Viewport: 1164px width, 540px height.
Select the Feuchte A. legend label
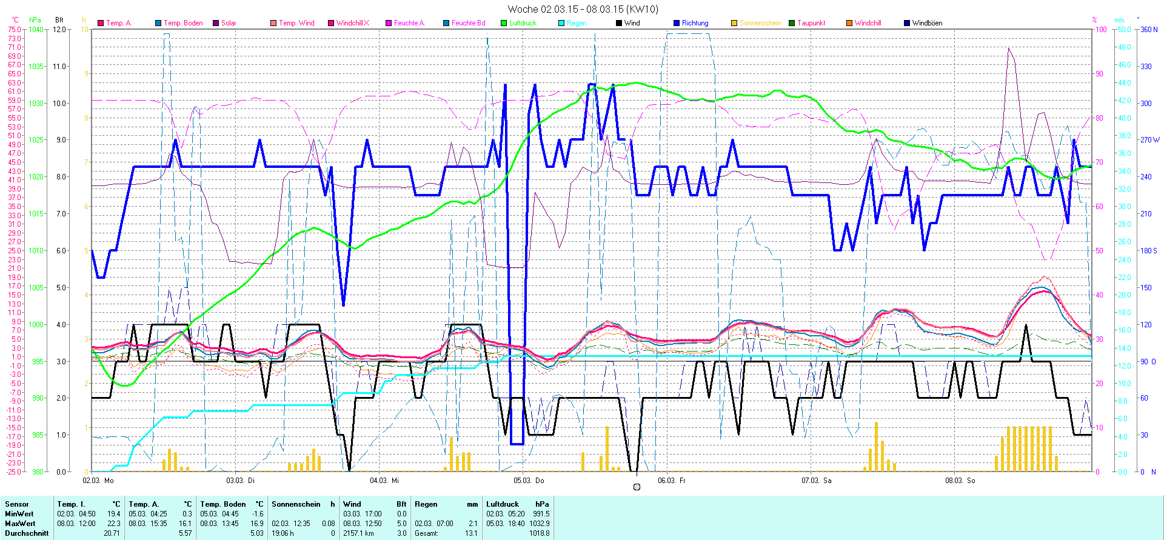(409, 23)
